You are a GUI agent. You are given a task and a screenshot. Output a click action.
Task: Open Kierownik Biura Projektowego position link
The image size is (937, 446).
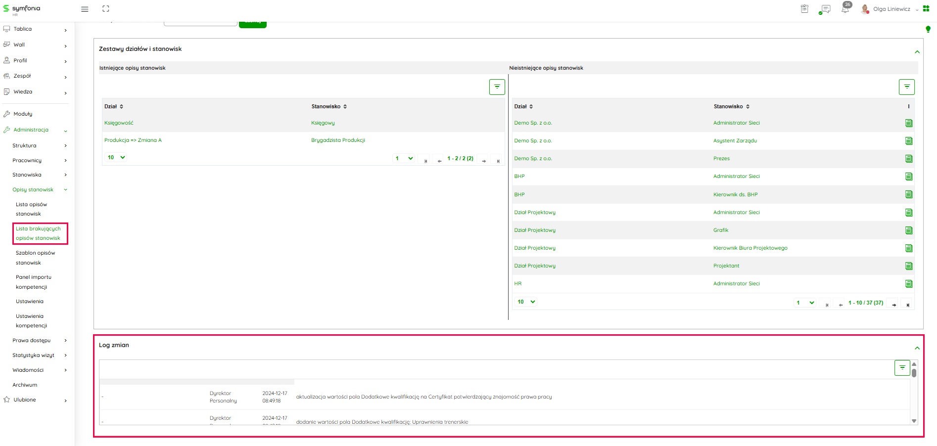pyautogui.click(x=750, y=248)
